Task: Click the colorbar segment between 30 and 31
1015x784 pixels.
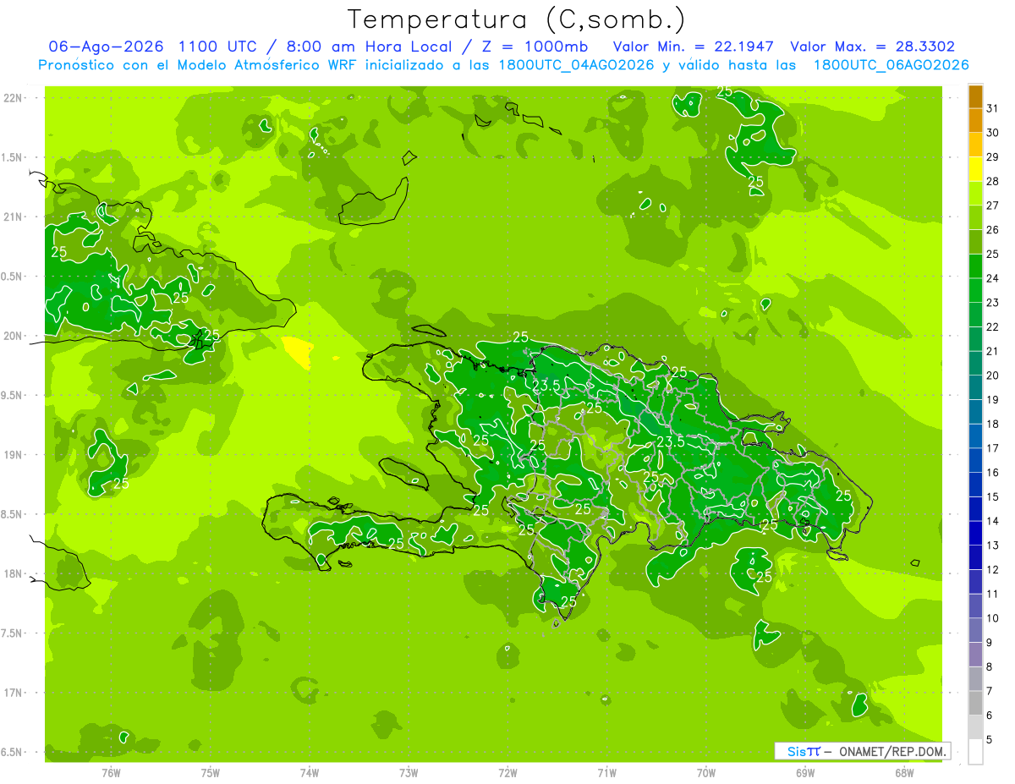Action: click(975, 121)
